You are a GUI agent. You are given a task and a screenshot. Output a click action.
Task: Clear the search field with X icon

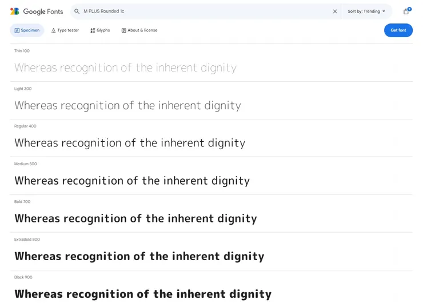[335, 11]
